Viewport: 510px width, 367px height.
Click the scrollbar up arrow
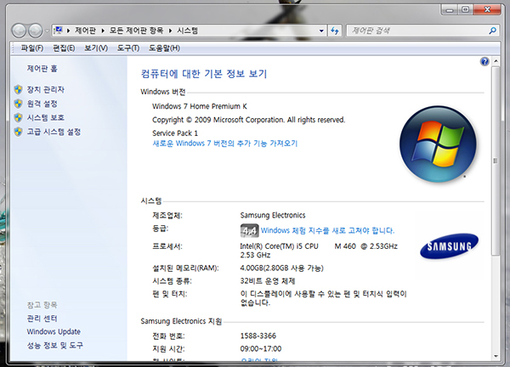click(496, 61)
